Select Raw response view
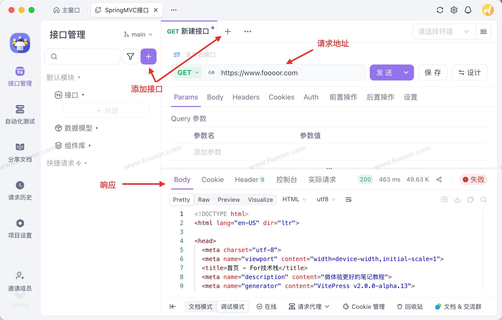 pos(204,199)
